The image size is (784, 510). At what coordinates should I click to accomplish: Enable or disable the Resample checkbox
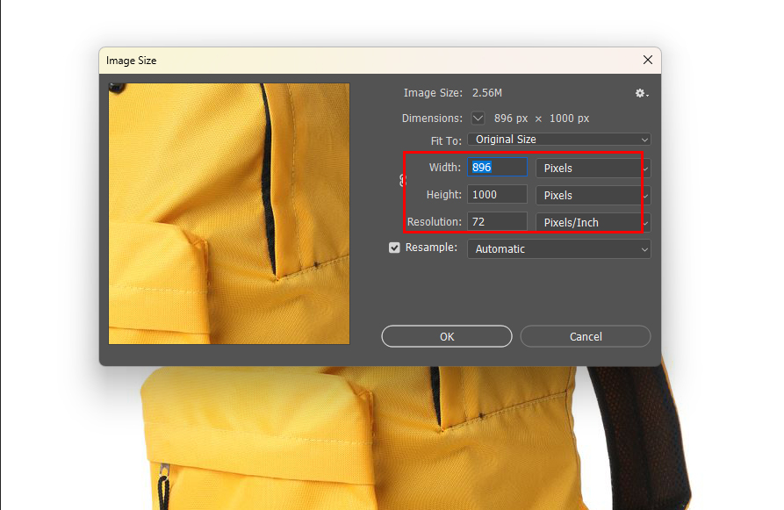pyautogui.click(x=395, y=248)
